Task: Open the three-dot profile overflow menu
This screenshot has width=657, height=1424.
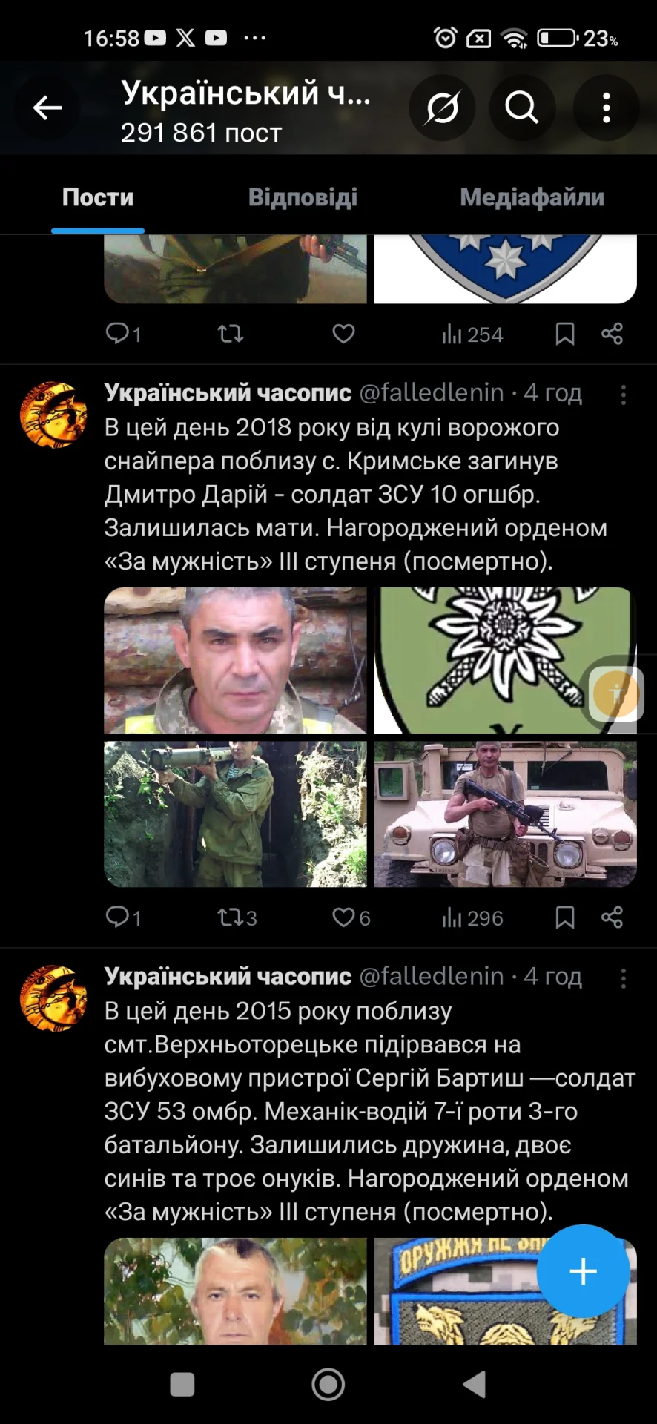Action: [x=607, y=108]
